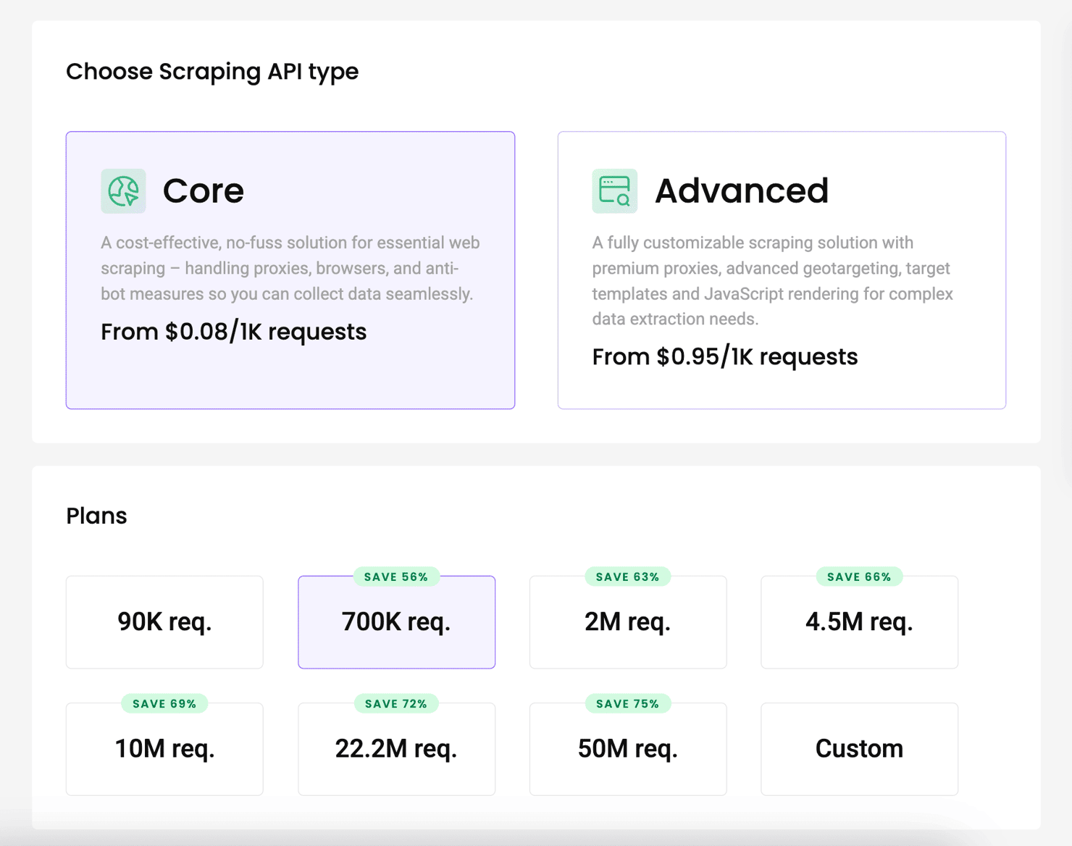This screenshot has height=846, width=1072.
Task: Choose the Advanced scraping API title
Action: tap(741, 191)
